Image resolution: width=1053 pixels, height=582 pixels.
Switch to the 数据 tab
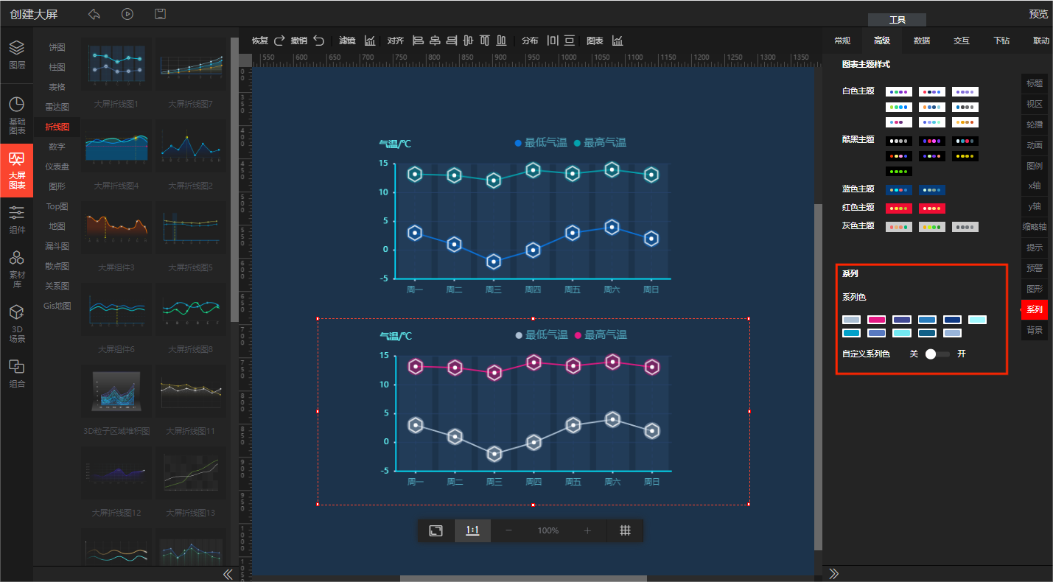pos(922,41)
